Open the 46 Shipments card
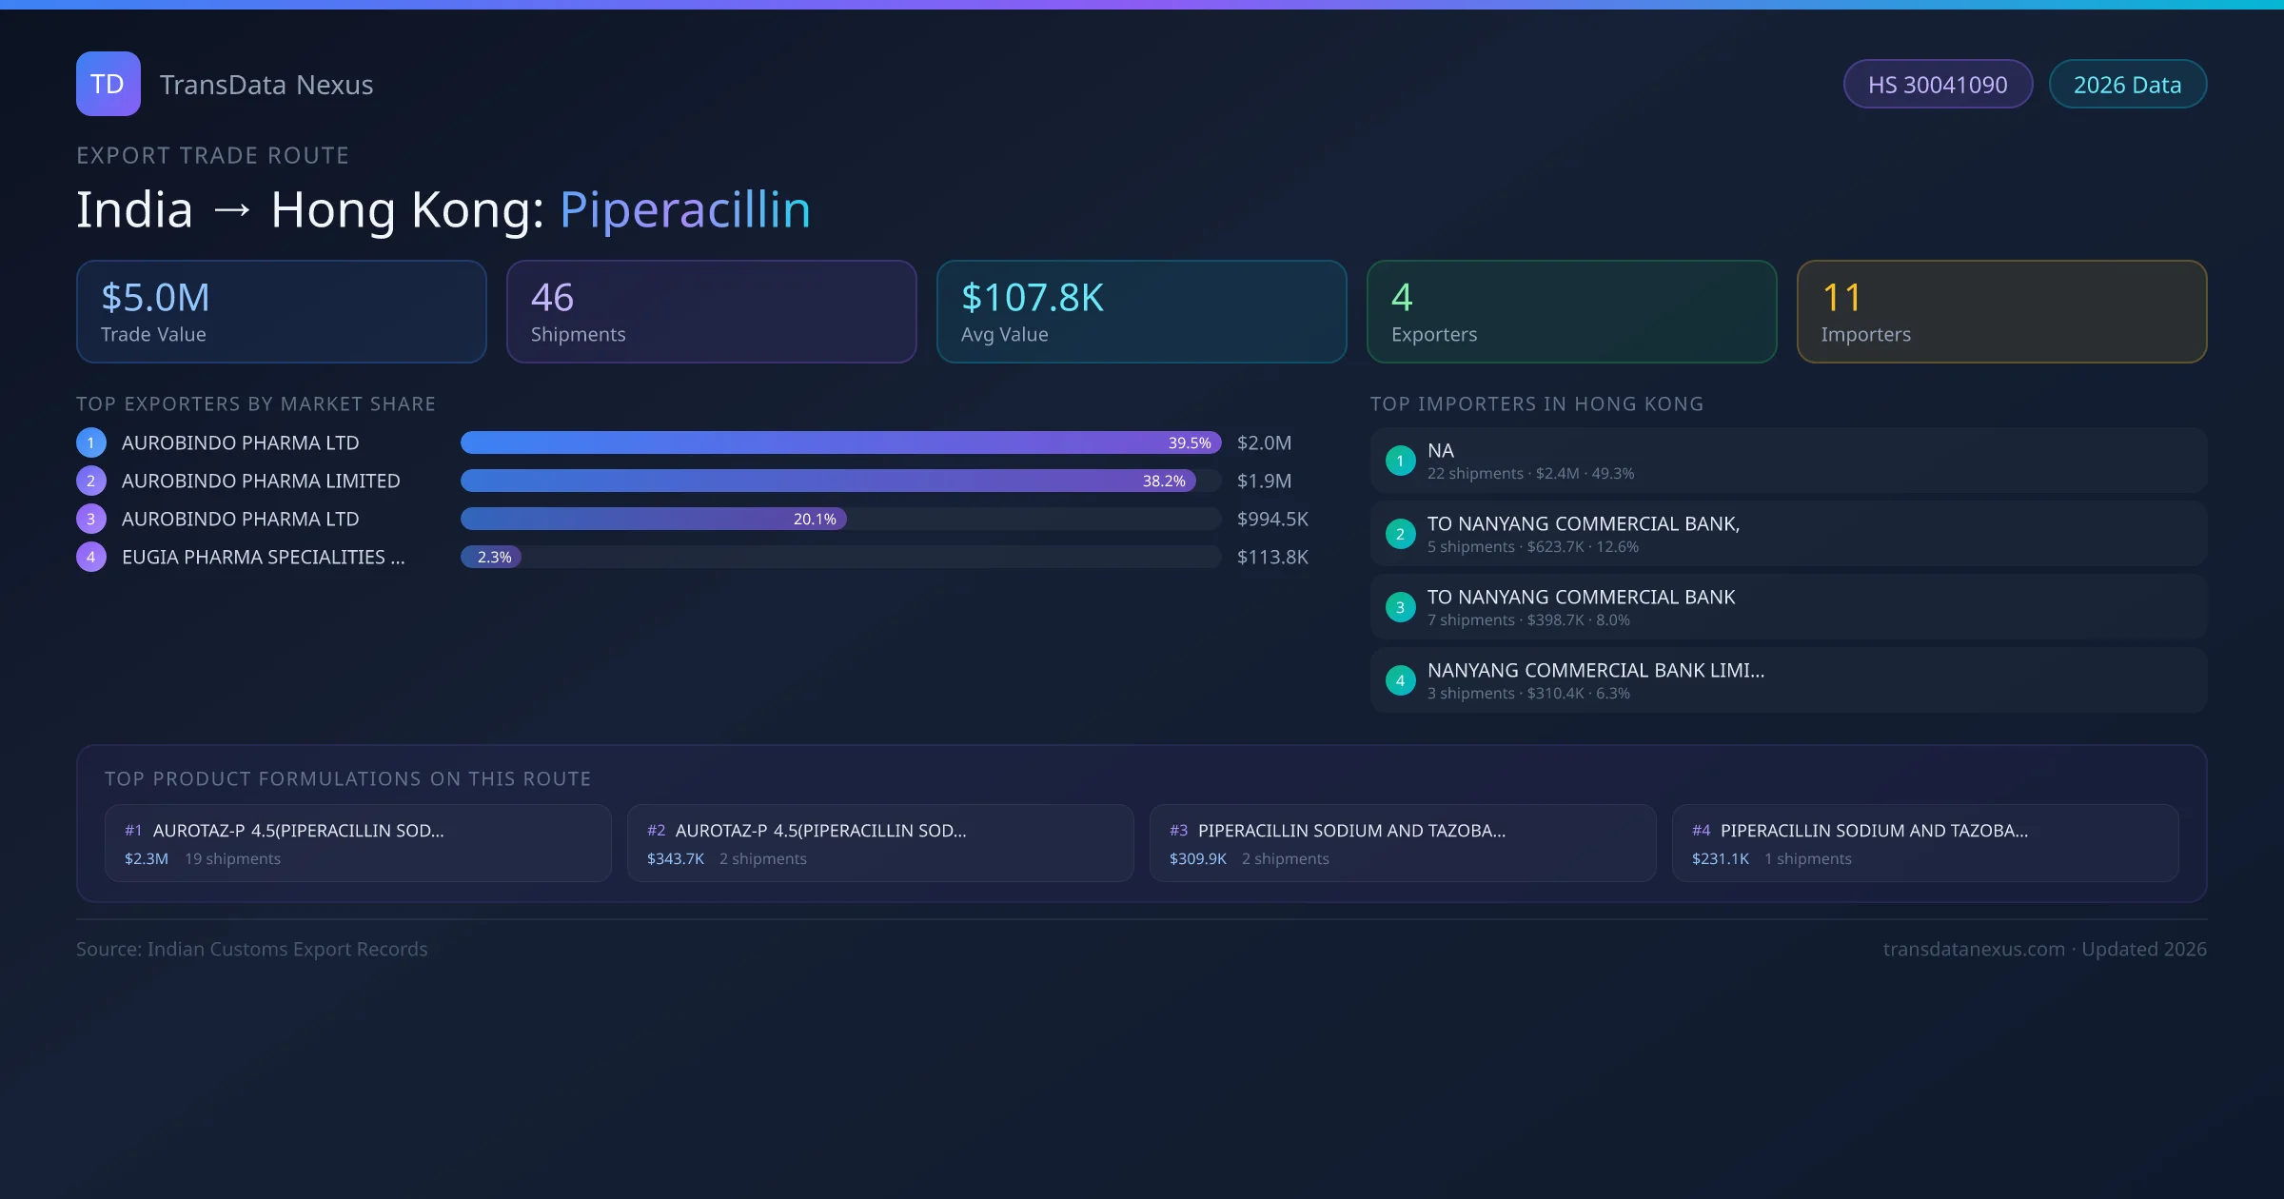 (x=711, y=311)
